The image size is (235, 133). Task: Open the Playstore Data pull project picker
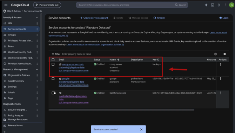47,5
